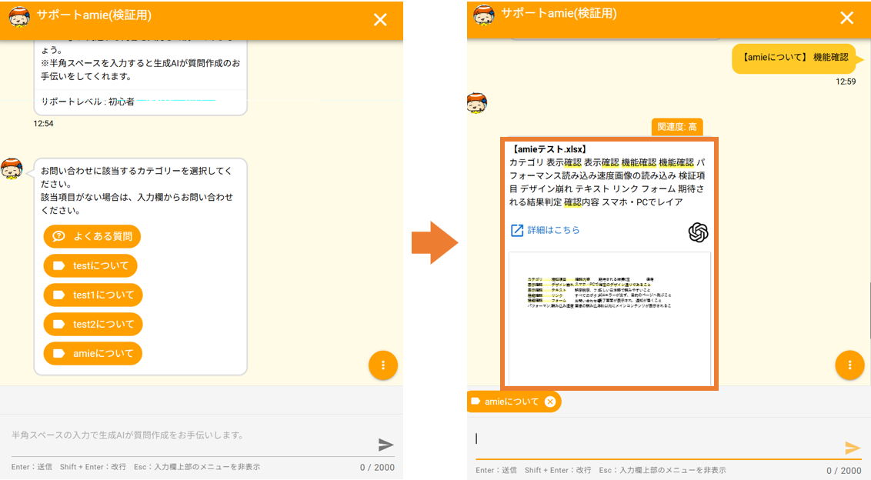Remove the amieについて tag chip
Viewport: 871px width, 480px height.
coord(550,402)
